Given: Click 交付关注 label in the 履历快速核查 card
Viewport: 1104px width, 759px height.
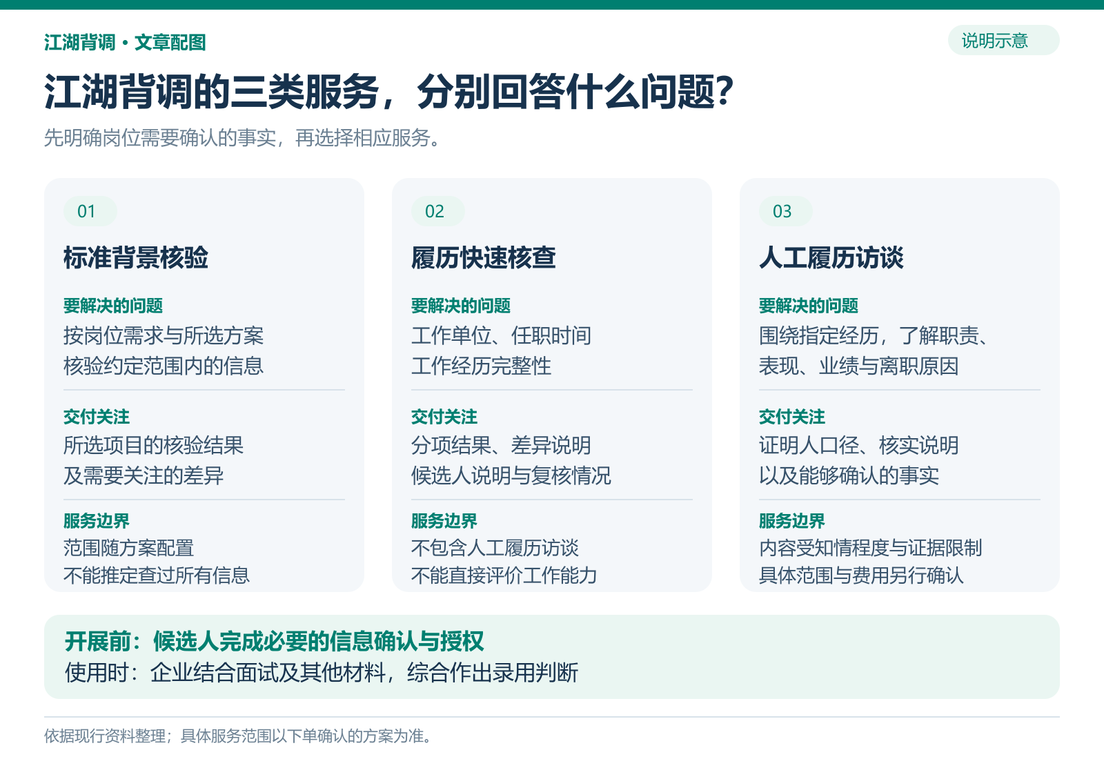Looking at the screenshot, I should (x=444, y=417).
